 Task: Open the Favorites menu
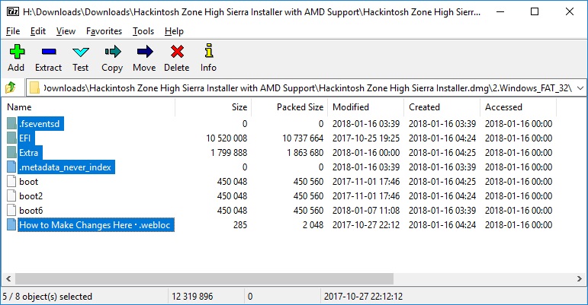click(104, 31)
